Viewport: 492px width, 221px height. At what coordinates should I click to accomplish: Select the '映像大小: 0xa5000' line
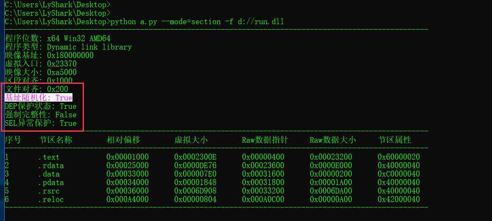(x=41, y=72)
